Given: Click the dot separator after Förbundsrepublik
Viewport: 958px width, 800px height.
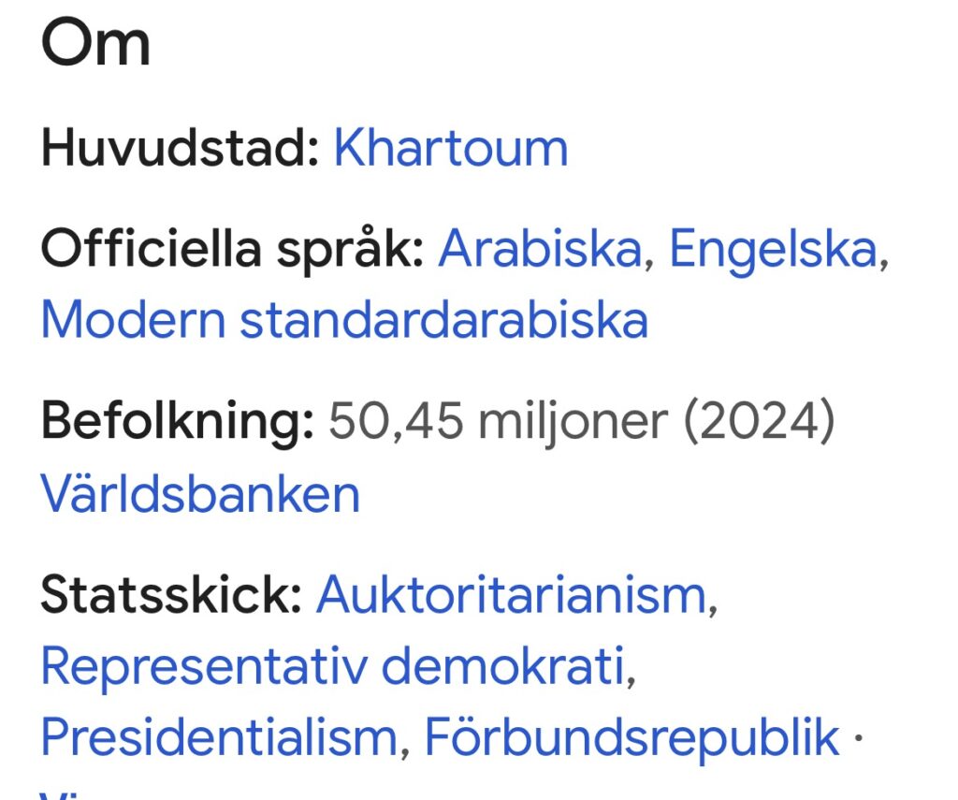Looking at the screenshot, I should click(x=857, y=737).
